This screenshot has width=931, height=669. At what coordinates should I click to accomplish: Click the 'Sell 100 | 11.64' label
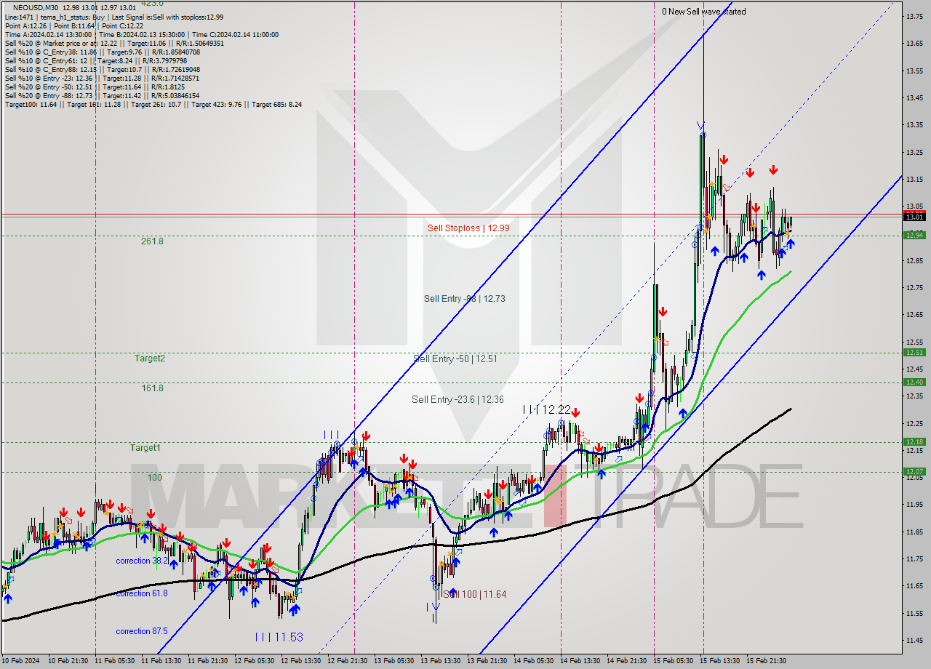[474, 594]
